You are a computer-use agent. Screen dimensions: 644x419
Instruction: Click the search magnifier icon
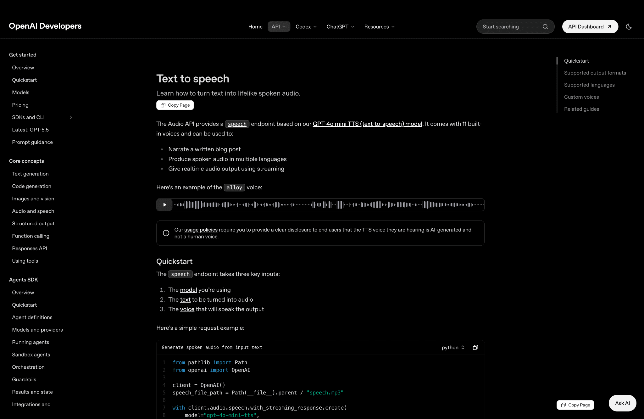[x=545, y=27]
